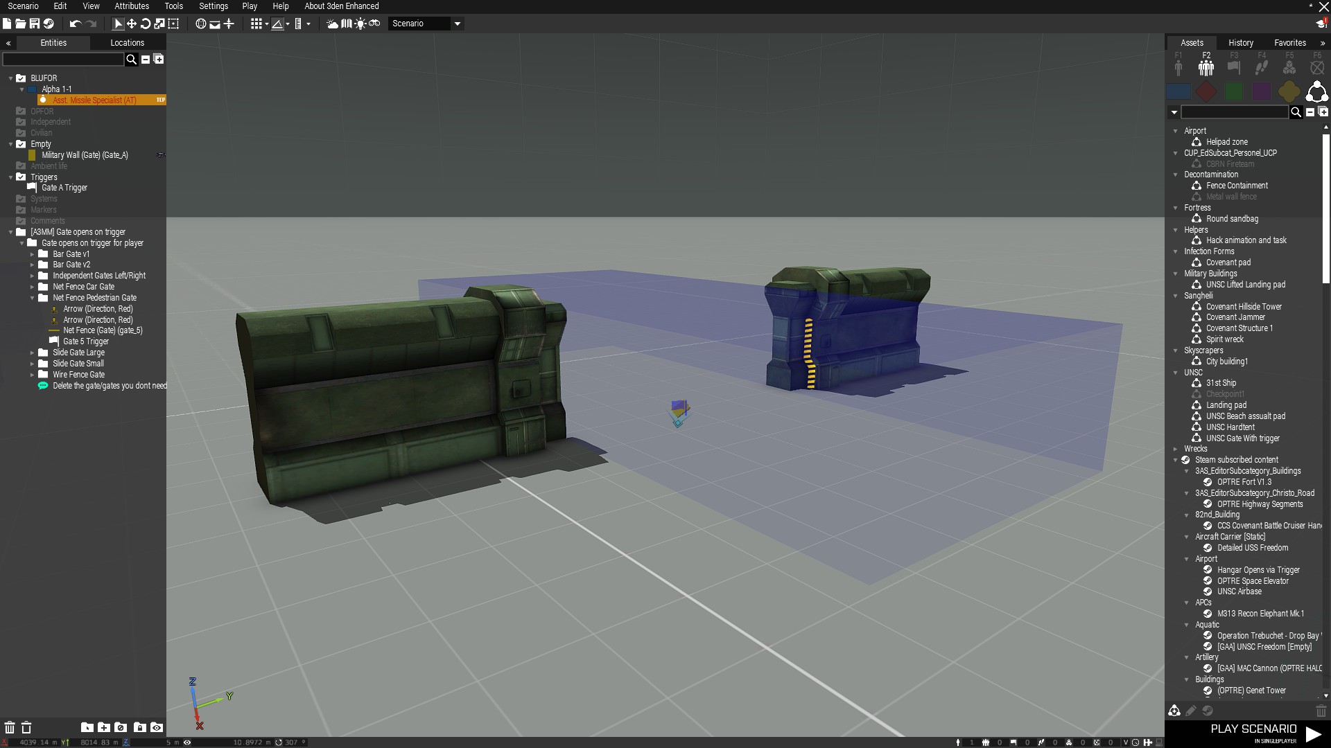Save scenario with the floppy disk icon

pos(34,24)
